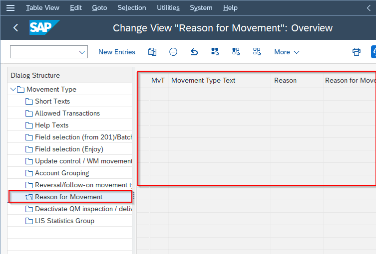Screen dimensions: 376x254
Task: Click the New Entries button
Action: 117,52
